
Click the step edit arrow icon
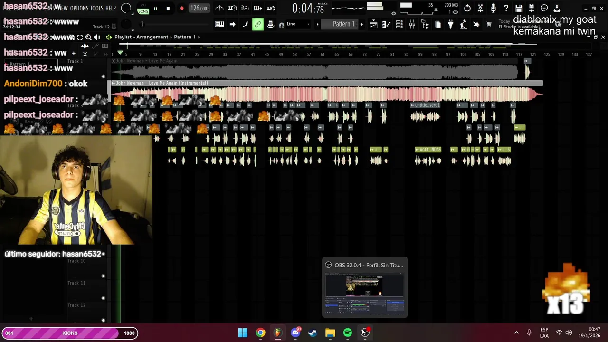(232, 24)
